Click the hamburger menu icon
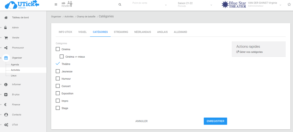The width and height of the screenshot is (293, 132). click(56, 5)
